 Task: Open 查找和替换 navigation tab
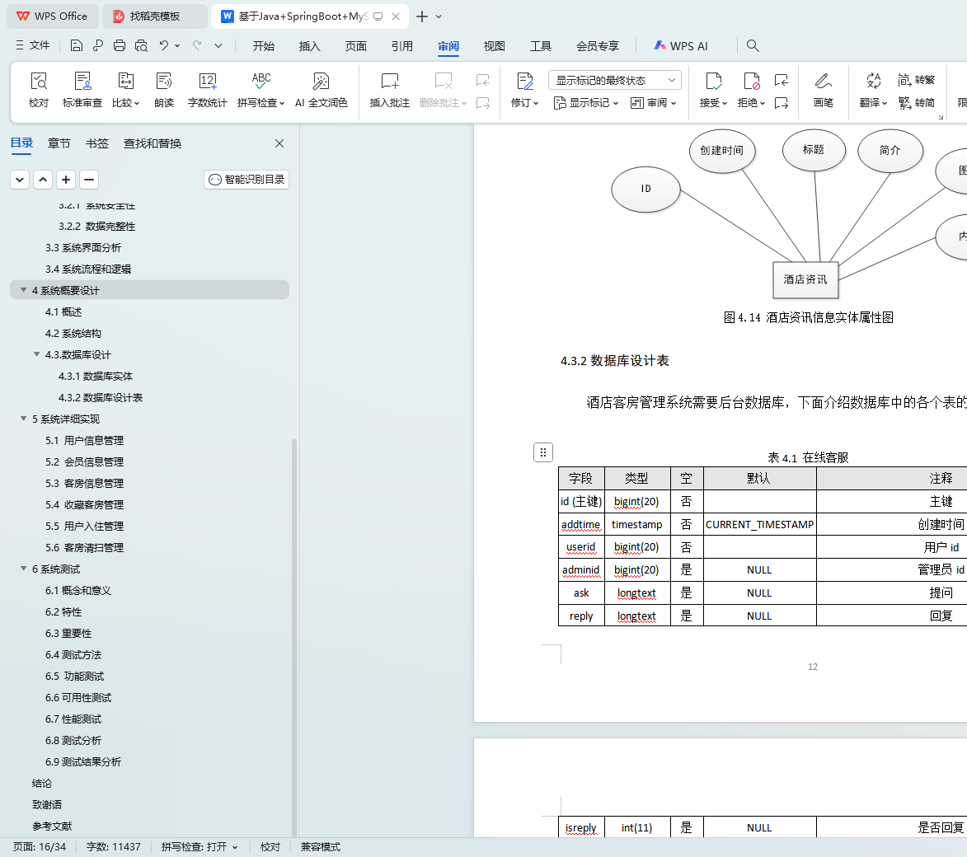(x=153, y=143)
